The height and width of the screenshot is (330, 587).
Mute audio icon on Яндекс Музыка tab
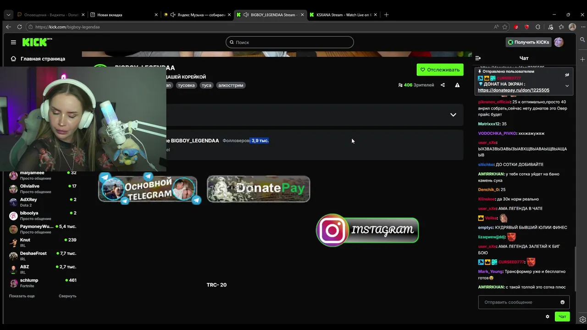(x=173, y=15)
